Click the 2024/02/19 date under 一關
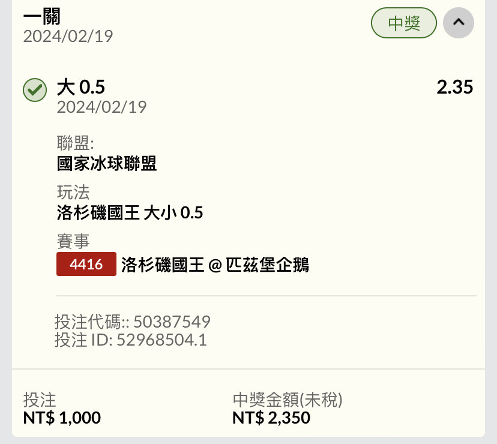Viewport: 497px width, 444px height. [68, 36]
